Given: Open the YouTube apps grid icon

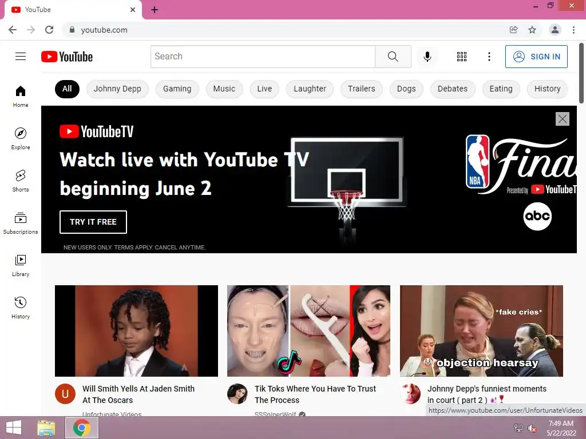Looking at the screenshot, I should [462, 57].
